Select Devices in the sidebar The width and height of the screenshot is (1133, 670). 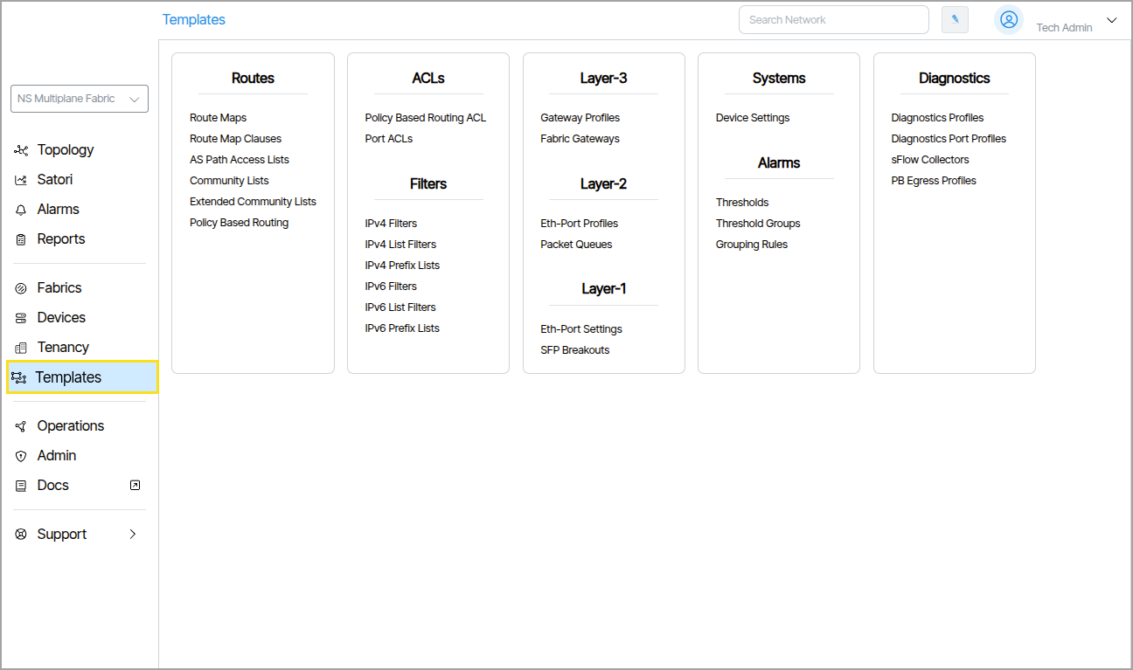[61, 318]
